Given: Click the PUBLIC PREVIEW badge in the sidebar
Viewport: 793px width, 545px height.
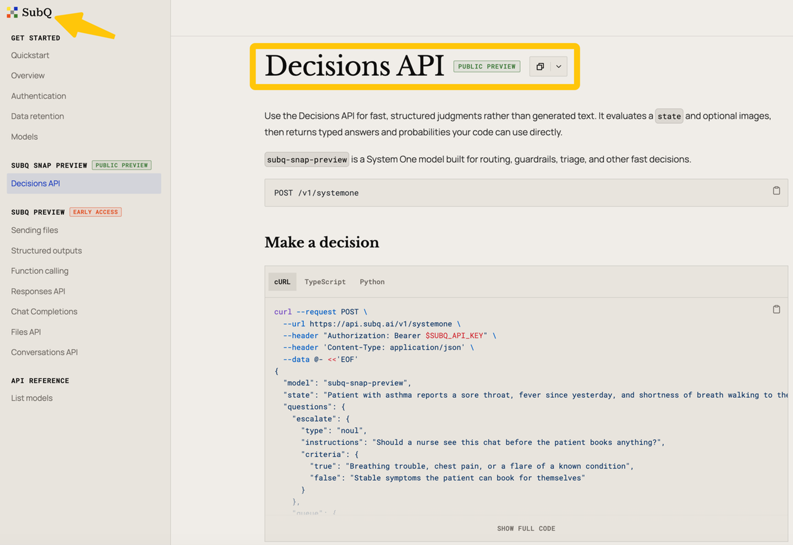Looking at the screenshot, I should coord(122,165).
